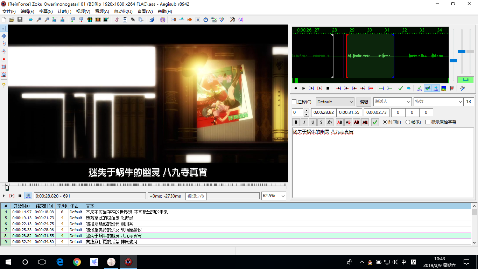
Task: Play the audio selection
Action: [x=311, y=88]
